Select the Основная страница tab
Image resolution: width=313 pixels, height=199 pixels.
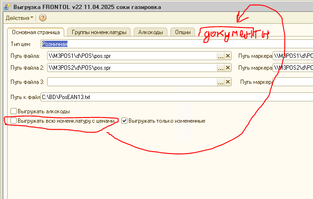(36, 32)
